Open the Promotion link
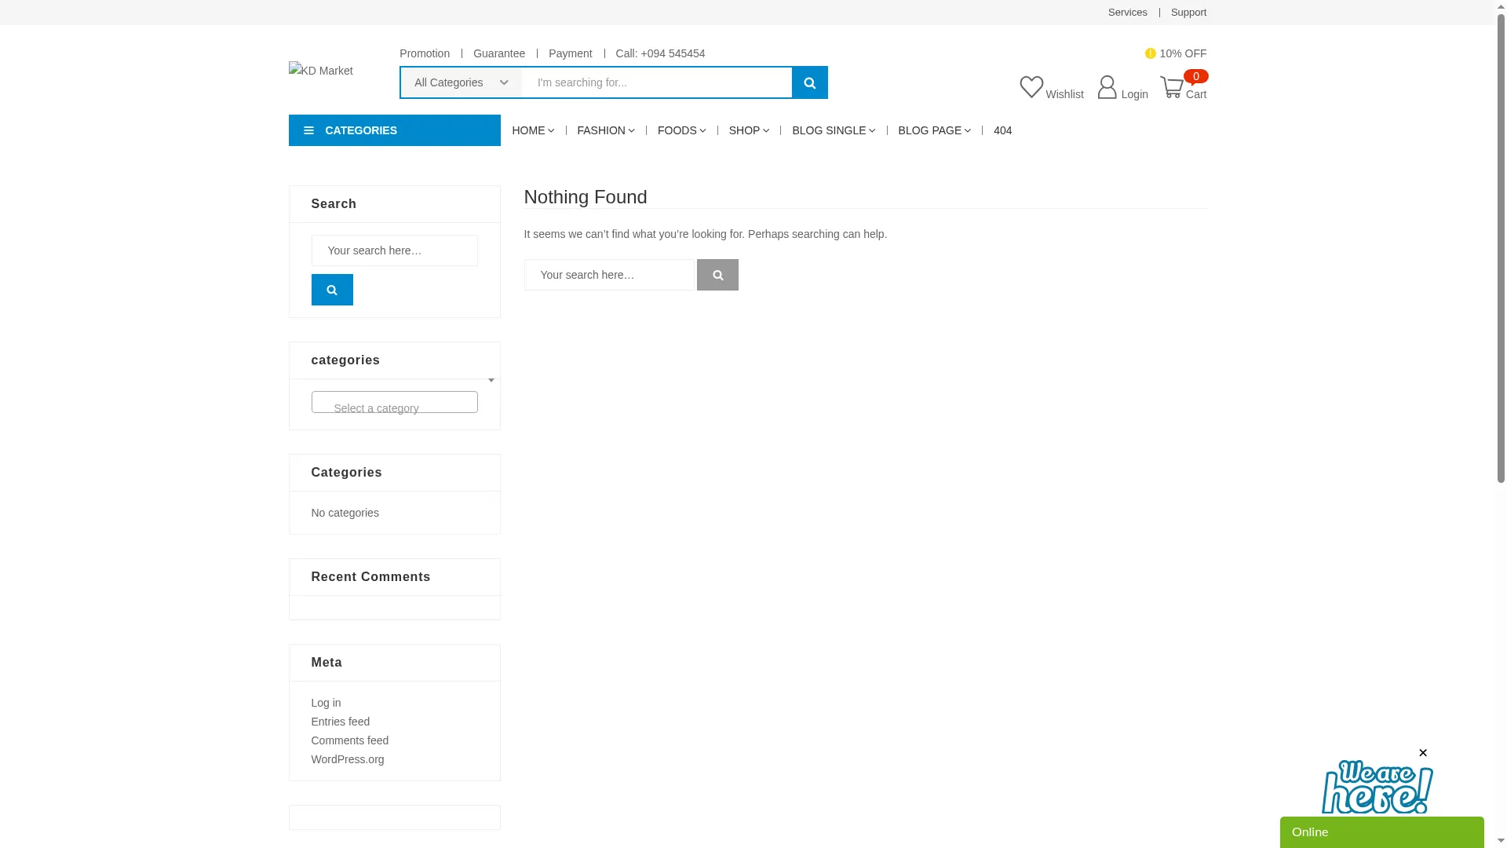The width and height of the screenshot is (1507, 848). 425,53
